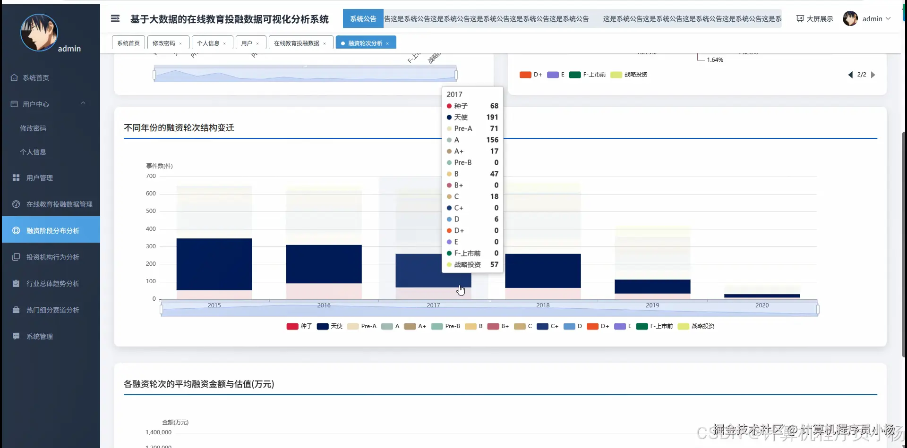The height and width of the screenshot is (448, 907).
Task: Toggle the D series legend item, between C+ and D+
Action: 573,326
